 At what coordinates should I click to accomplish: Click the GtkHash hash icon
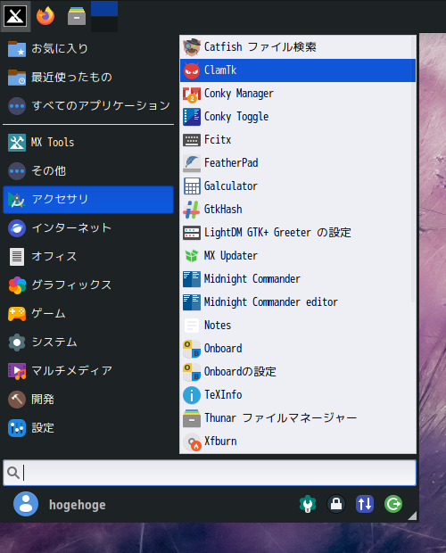[x=192, y=210]
